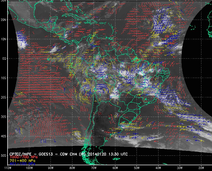Click the 10N latitude label
The height and width of the screenshot is (171, 212).
point(4,39)
